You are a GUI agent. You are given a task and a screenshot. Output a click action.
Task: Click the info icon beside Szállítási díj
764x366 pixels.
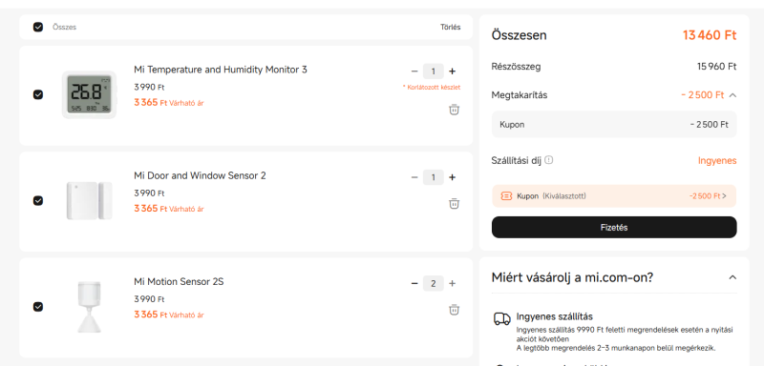pyautogui.click(x=549, y=160)
